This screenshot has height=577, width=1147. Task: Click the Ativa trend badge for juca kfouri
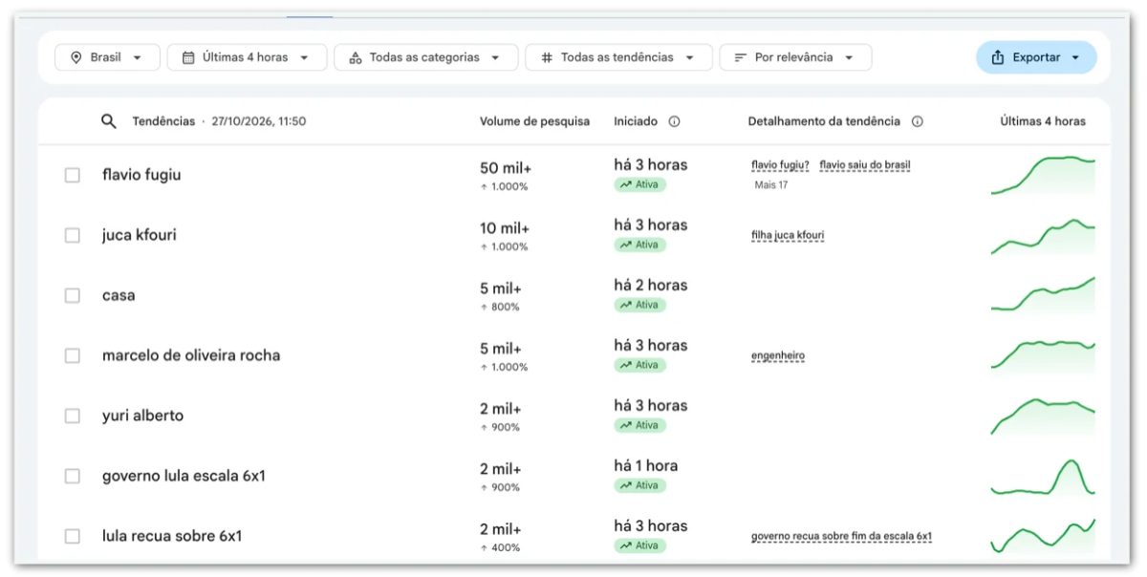pos(639,245)
